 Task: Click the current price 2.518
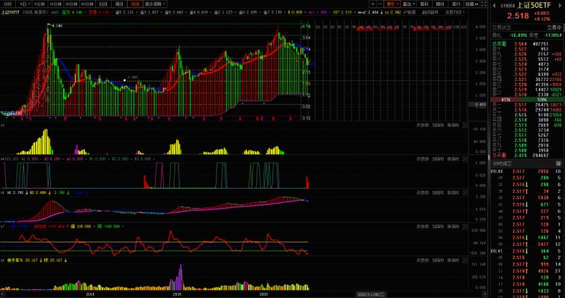519,16
